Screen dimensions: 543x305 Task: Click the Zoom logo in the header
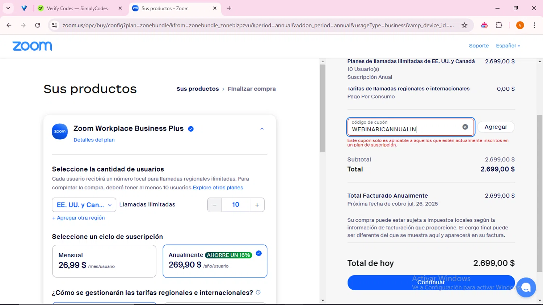pyautogui.click(x=32, y=46)
